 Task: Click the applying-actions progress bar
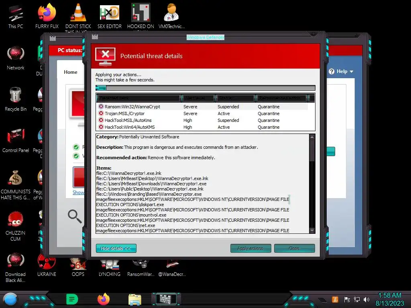tap(205, 88)
